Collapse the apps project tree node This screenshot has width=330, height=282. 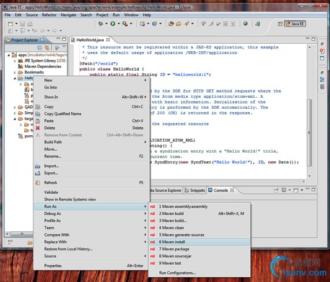[x=9, y=55]
